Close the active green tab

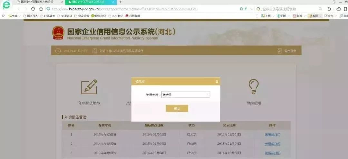(x=113, y=2)
